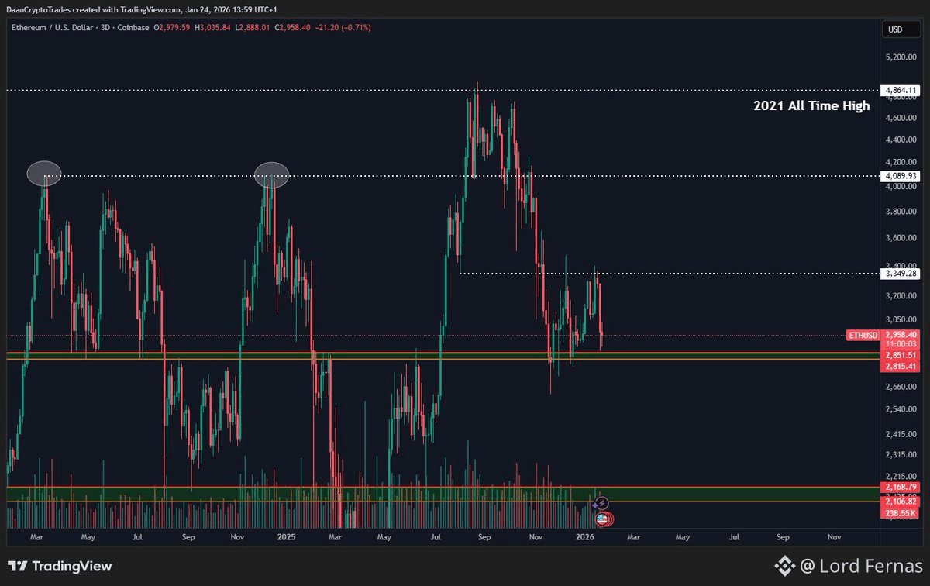Click the 2,660.00 price scale value
This screenshot has width=930, height=586.
click(x=901, y=386)
